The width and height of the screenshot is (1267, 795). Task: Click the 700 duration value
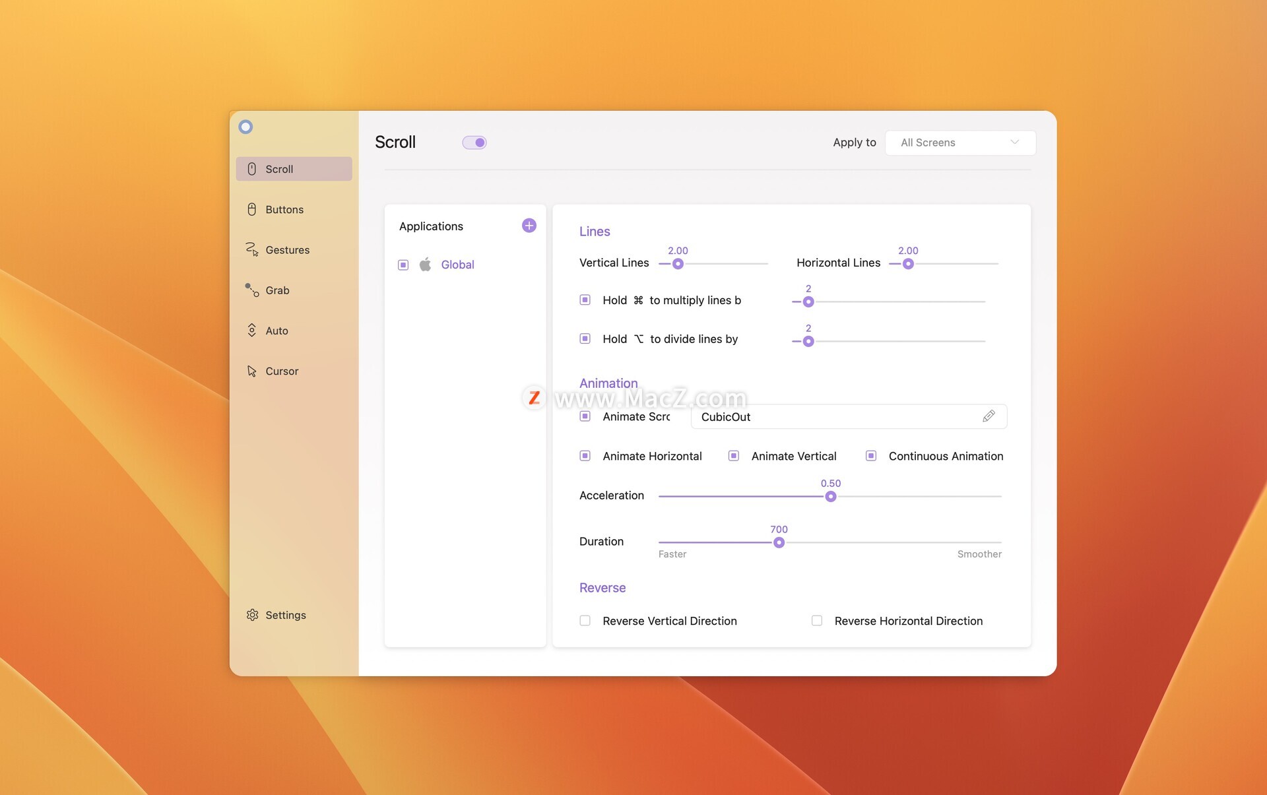tap(779, 529)
